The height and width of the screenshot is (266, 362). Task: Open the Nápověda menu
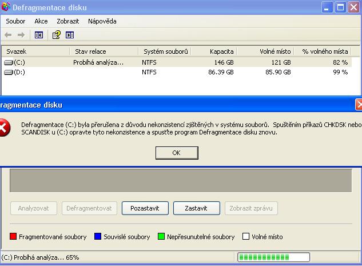point(102,21)
